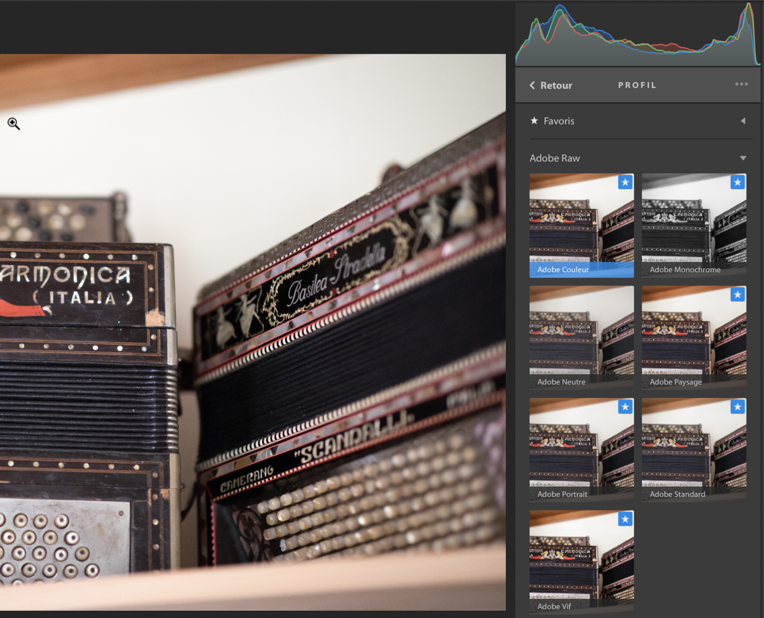The image size is (764, 618).
Task: Click the Favoris star icon
Action: pyautogui.click(x=534, y=120)
